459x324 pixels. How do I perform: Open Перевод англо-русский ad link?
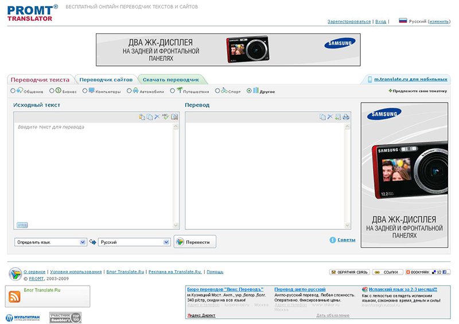pos(300,290)
